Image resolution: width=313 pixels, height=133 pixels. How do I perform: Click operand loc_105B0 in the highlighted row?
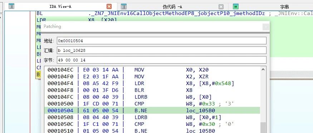[200, 110]
